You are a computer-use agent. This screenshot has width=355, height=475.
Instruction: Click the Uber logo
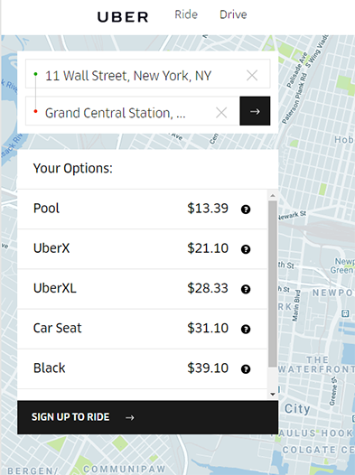pyautogui.click(x=123, y=17)
